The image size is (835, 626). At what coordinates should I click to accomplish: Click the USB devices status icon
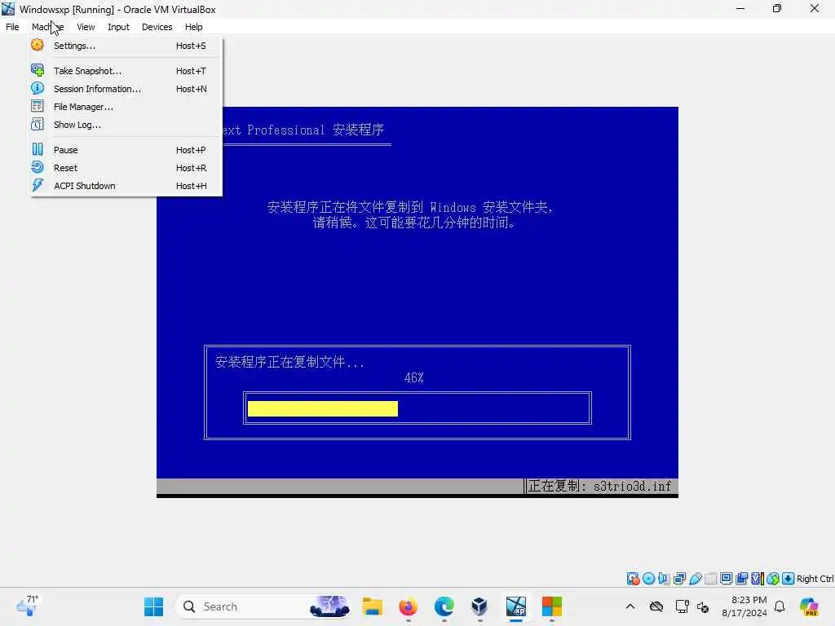(x=695, y=579)
